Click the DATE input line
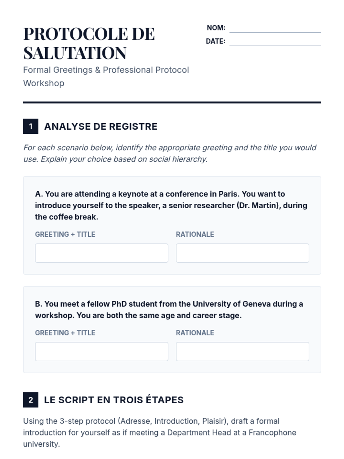 pyautogui.click(x=275, y=42)
